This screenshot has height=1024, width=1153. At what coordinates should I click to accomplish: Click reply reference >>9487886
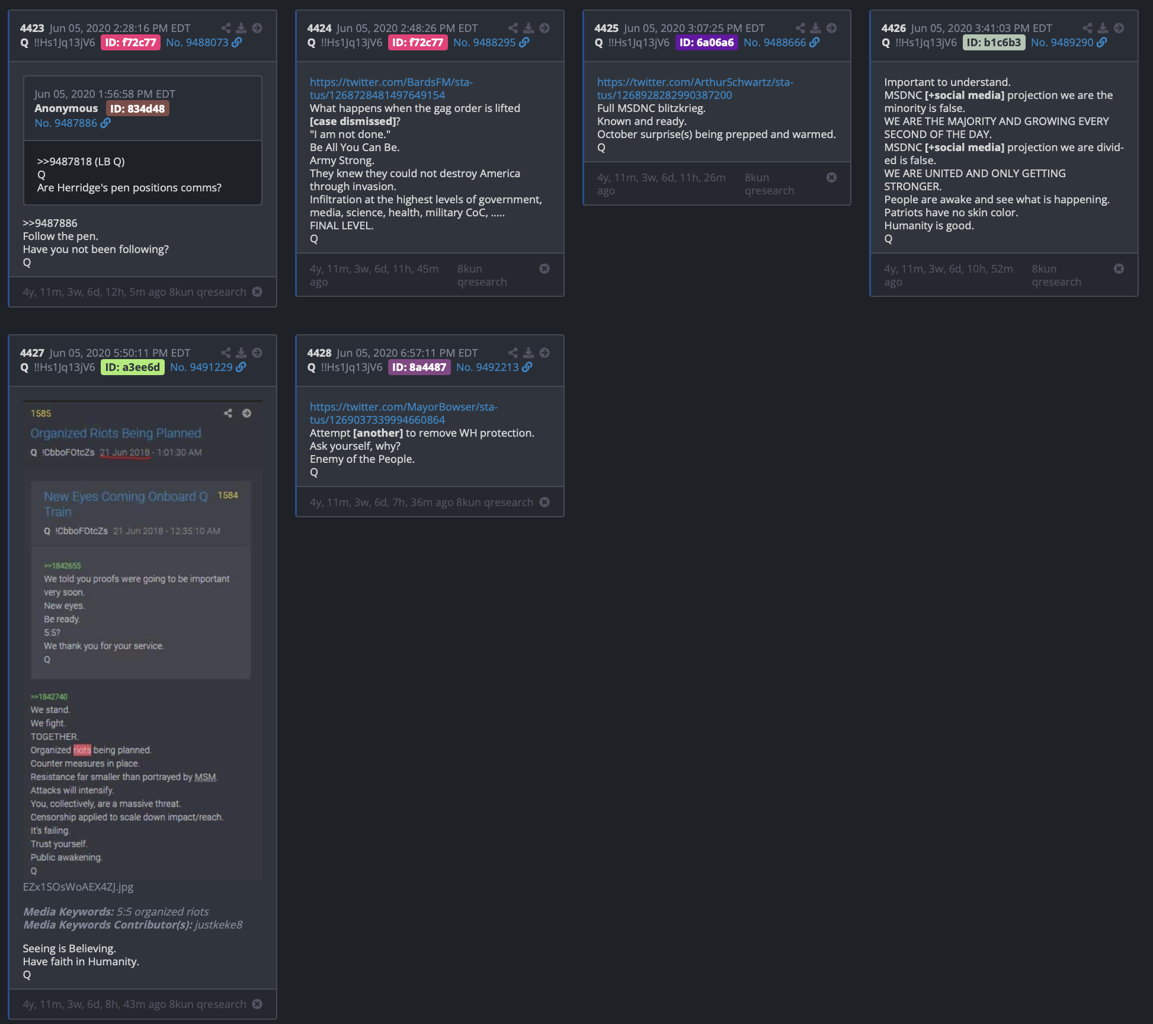[x=50, y=223]
